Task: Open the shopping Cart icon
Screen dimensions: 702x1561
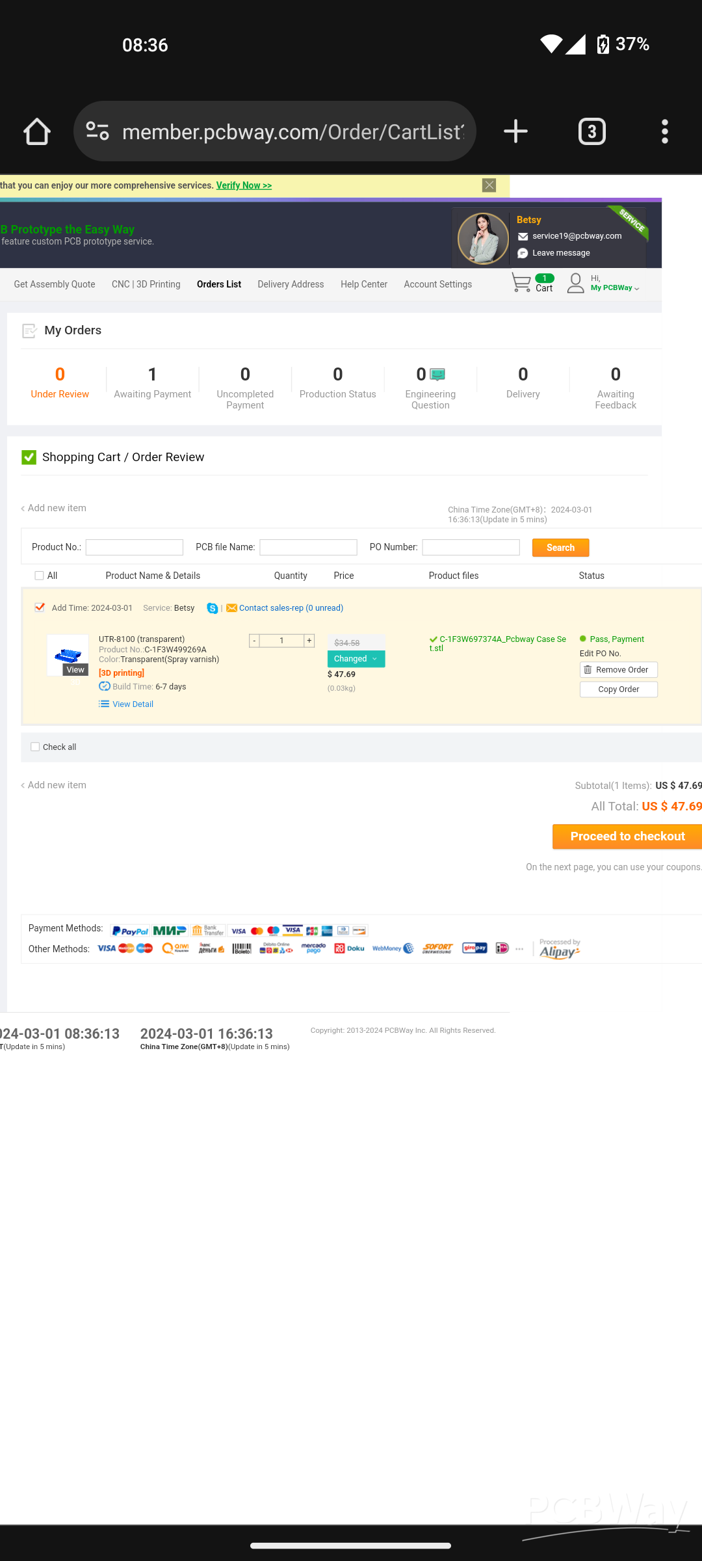Action: pyautogui.click(x=521, y=283)
